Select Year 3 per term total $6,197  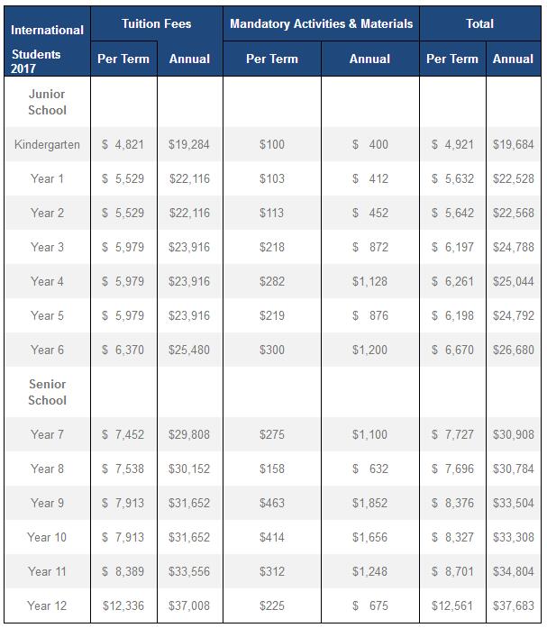452,247
